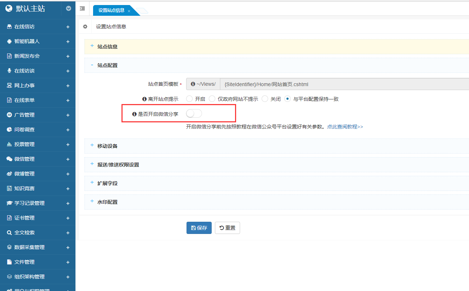Choose the 关闭 radio option
The width and height of the screenshot is (469, 291).
coord(265,99)
